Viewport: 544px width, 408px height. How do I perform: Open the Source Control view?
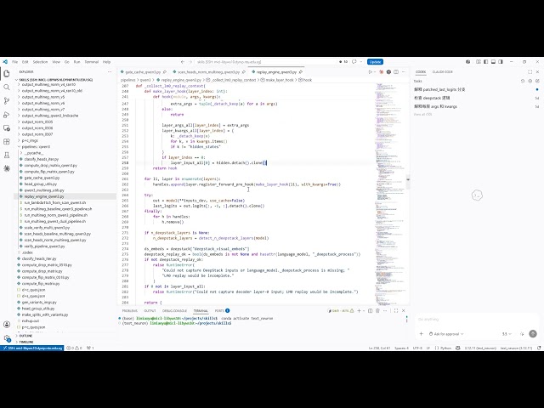coord(7,101)
